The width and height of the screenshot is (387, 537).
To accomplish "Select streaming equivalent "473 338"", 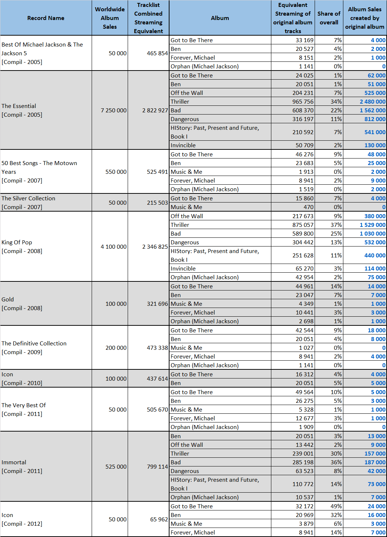I will tap(157, 348).
